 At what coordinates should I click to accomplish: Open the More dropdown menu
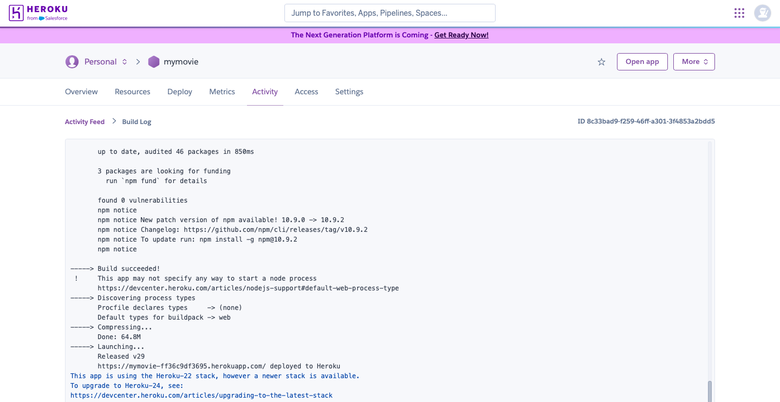(694, 62)
